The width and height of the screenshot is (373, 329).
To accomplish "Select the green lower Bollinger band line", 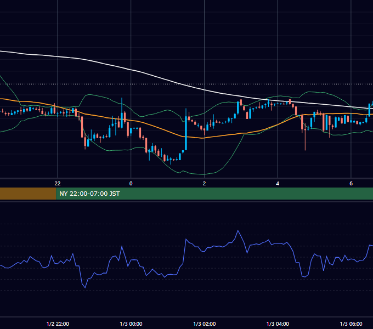I will pyautogui.click(x=205, y=174).
